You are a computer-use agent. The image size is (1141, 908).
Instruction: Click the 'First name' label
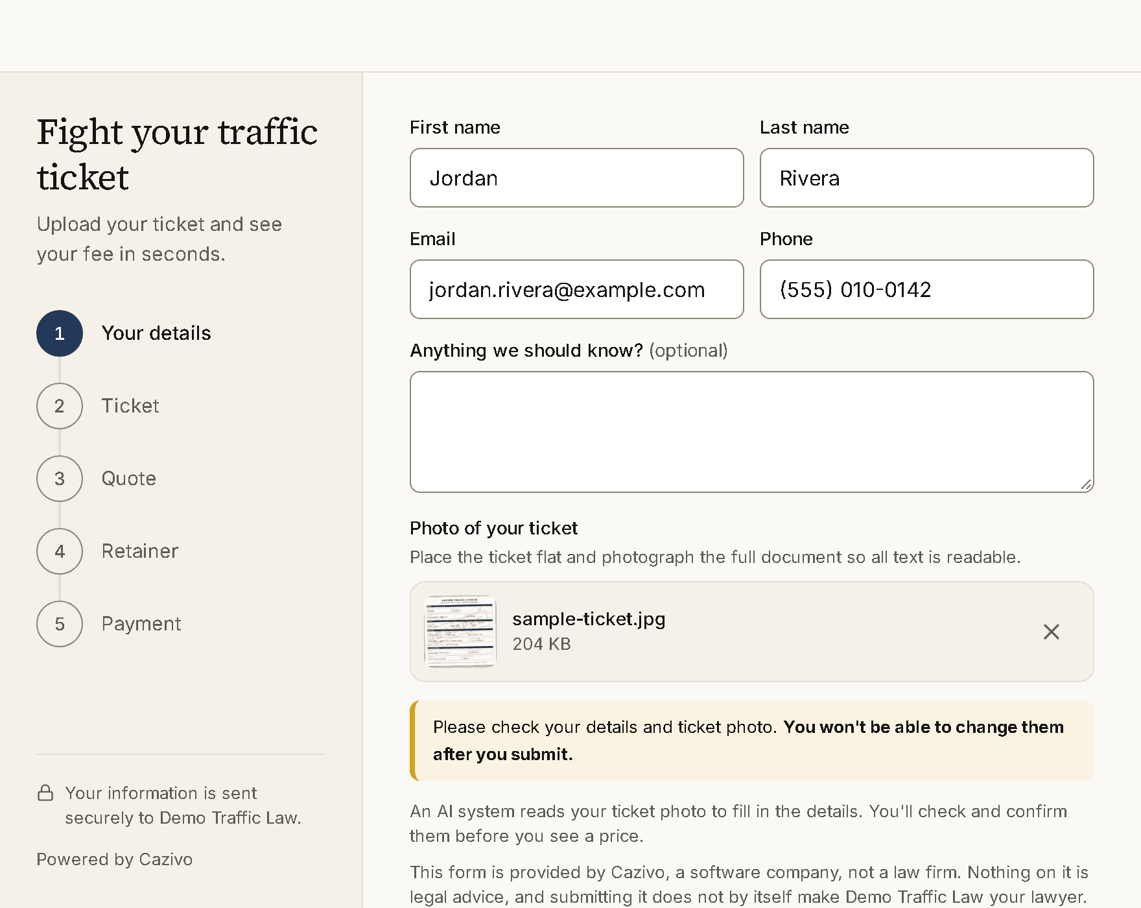(x=455, y=127)
